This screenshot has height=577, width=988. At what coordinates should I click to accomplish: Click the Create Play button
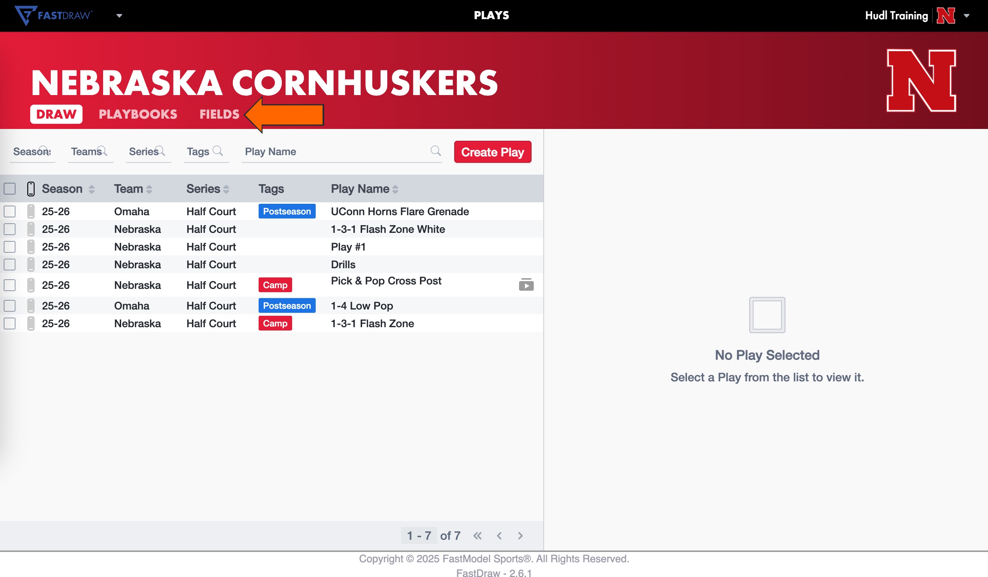point(493,152)
